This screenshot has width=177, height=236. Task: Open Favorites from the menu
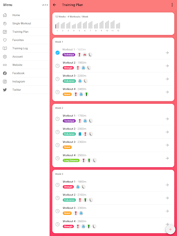click(25, 40)
